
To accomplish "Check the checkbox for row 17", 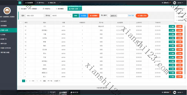I will tap(21, 30).
